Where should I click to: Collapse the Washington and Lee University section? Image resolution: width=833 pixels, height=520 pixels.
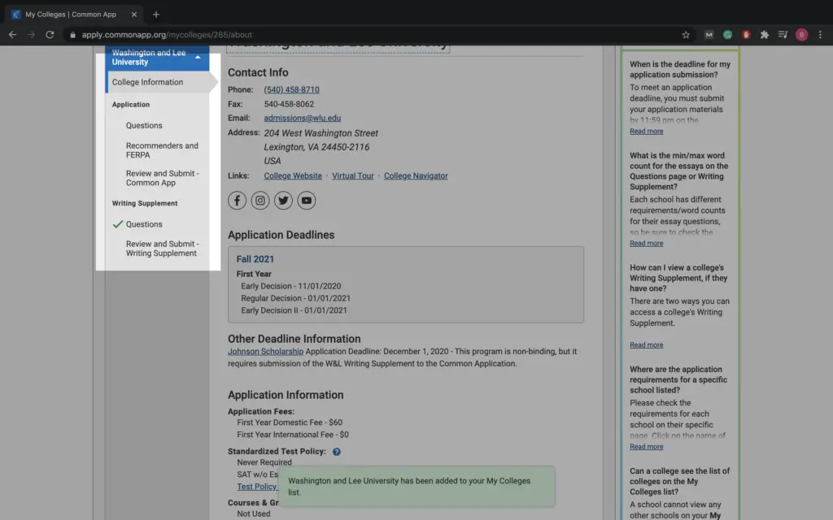point(198,57)
